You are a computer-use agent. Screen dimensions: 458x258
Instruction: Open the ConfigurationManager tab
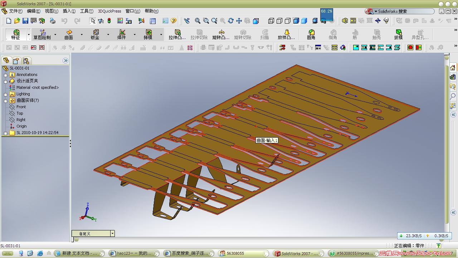[x=26, y=60]
